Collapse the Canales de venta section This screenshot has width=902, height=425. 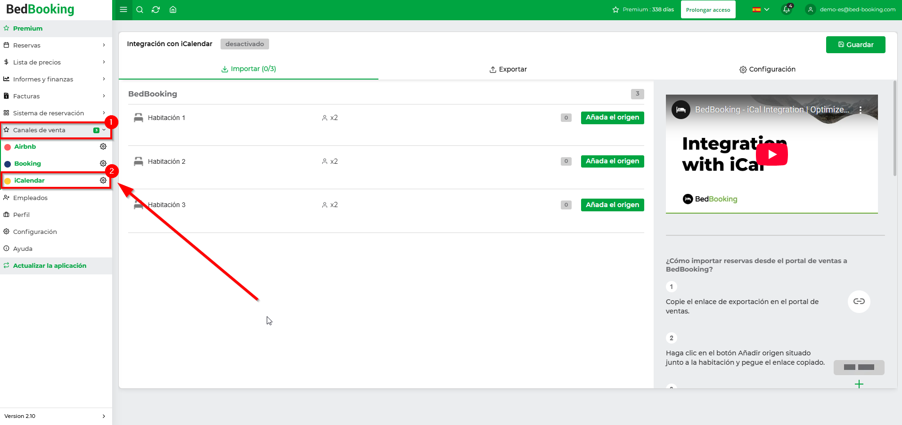point(104,130)
